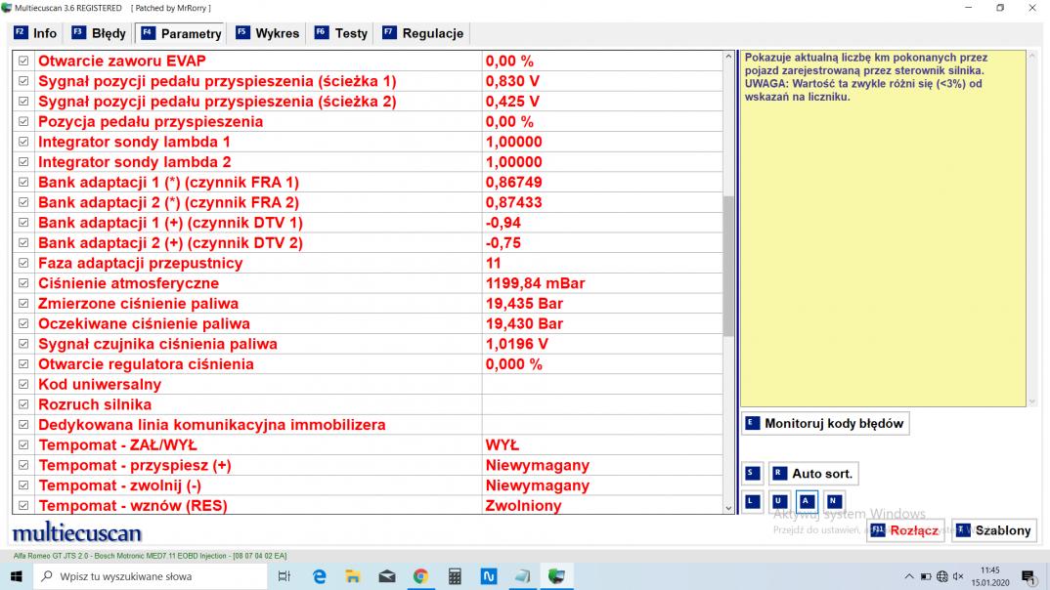Open File Explorer from the taskbar
This screenshot has width=1050, height=590.
pyautogui.click(x=353, y=576)
